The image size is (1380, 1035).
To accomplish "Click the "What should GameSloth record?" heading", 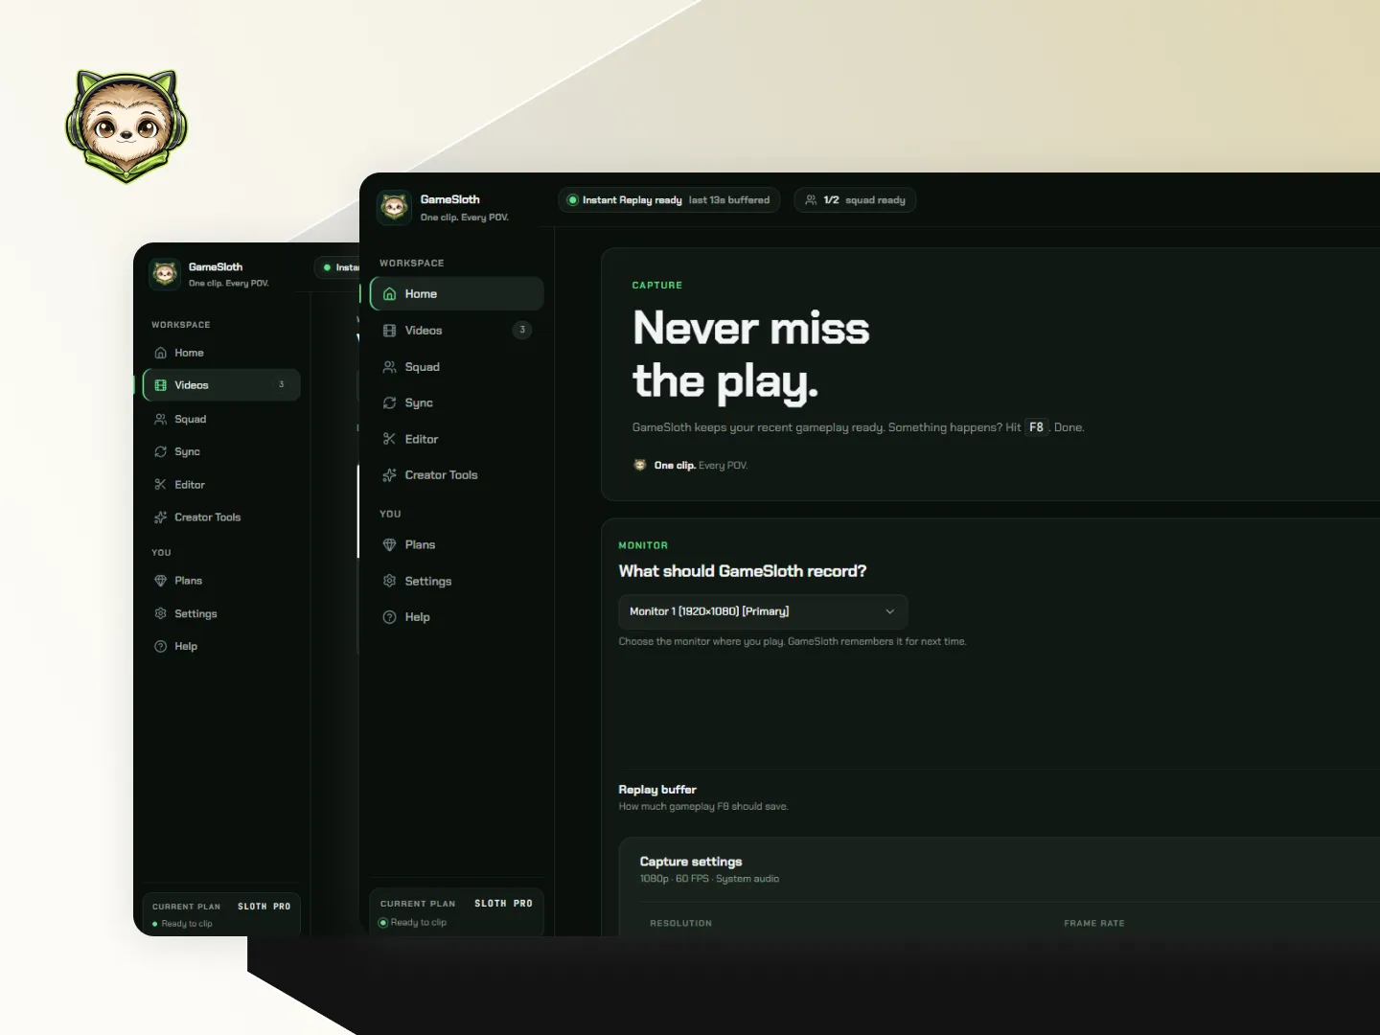I will click(x=743, y=571).
